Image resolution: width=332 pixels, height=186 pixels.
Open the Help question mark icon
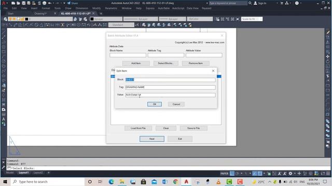point(297,3)
